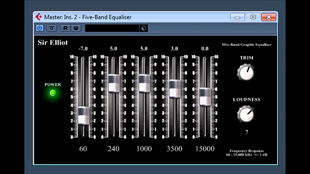Click the 3.0 gain value
The width and height of the screenshot is (310, 174).
pyautogui.click(x=174, y=49)
